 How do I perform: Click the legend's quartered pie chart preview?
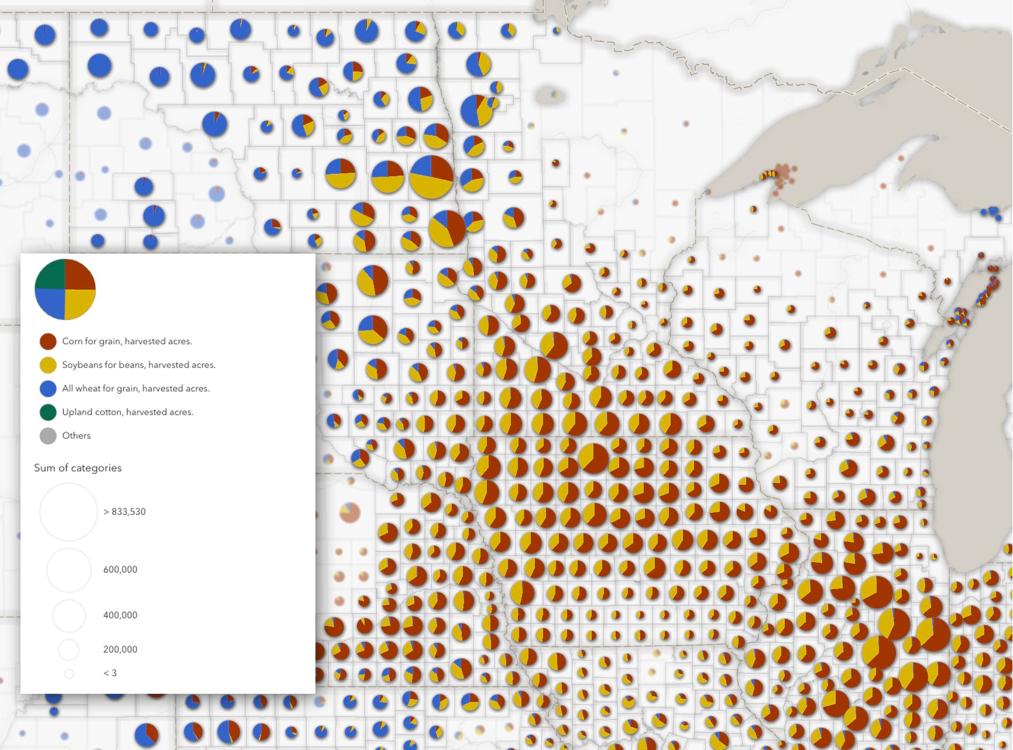(66, 289)
